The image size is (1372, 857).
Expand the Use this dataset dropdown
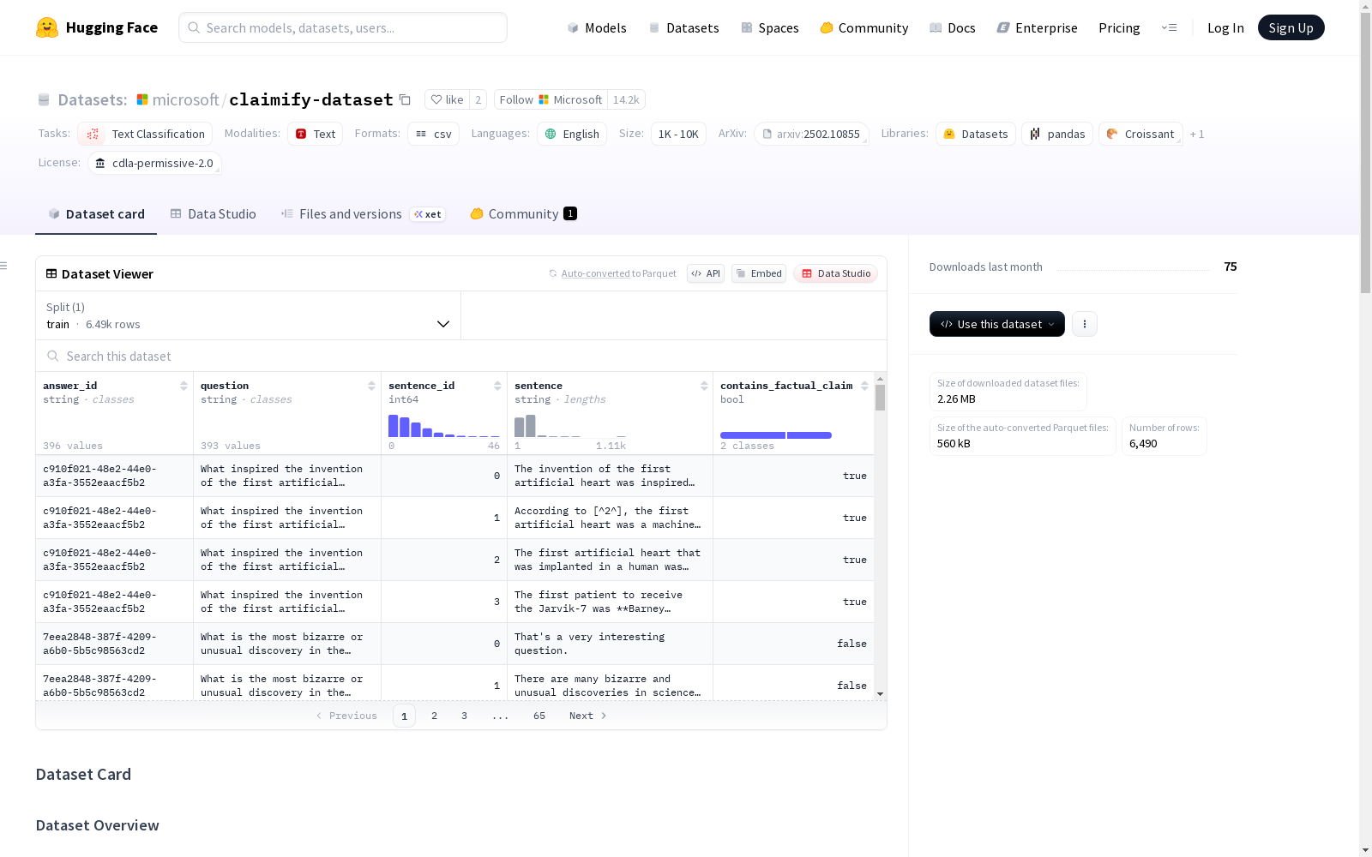pyautogui.click(x=997, y=324)
